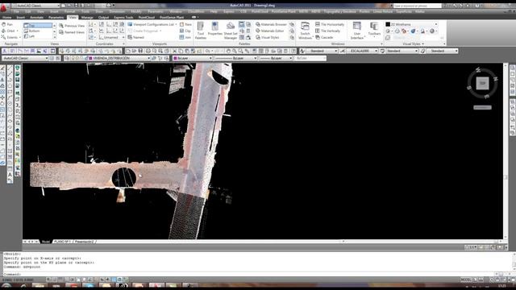Cascade the open windows
The image size is (516, 290).
pyautogui.click(x=324, y=38)
